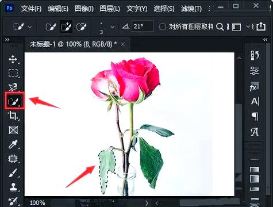
Task: Click the status bar info arrow
Action: (147, 202)
